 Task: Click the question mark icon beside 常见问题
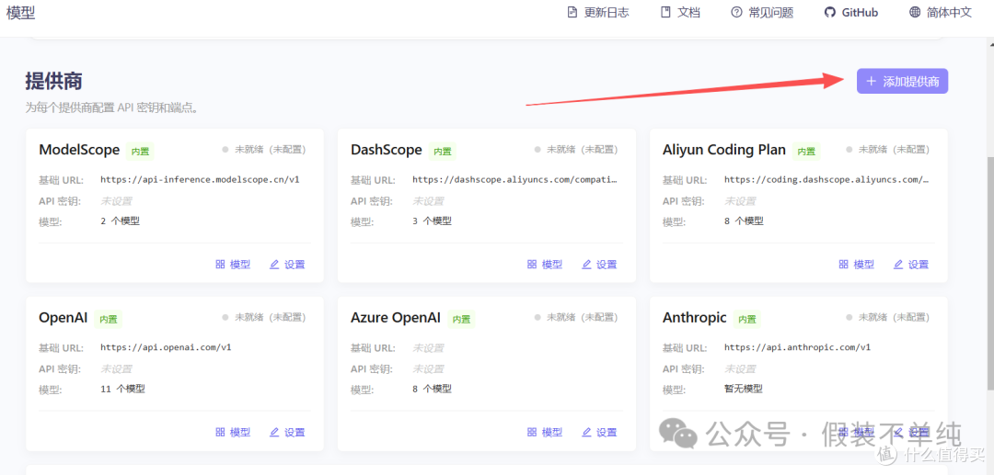click(736, 12)
